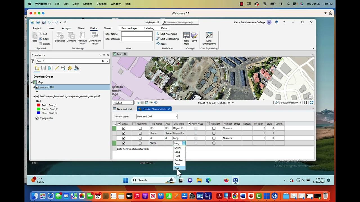The width and height of the screenshot is (360, 202).
Task: Open Attribute Rules
Action: pyautogui.click(x=82, y=38)
